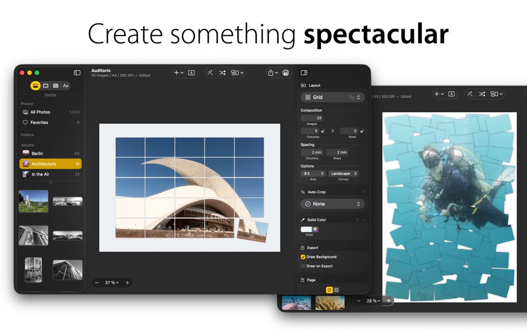
Task: Open the solid color swatch picker
Action: click(x=315, y=229)
